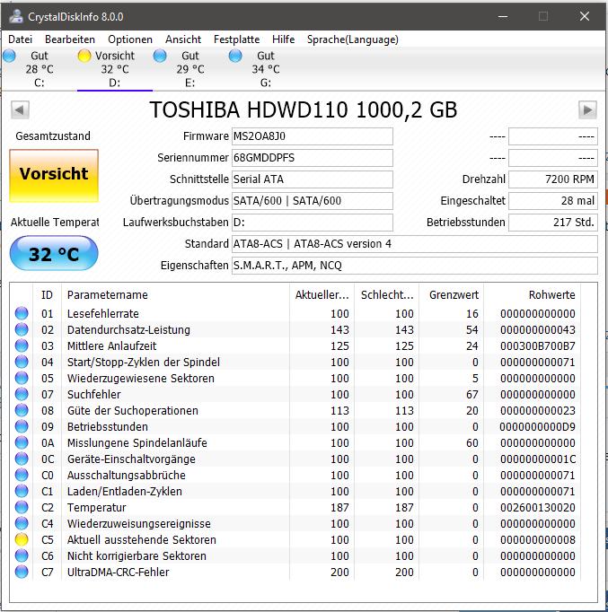Click status icon for UltraDMA-CRC-Fehler
608x612 pixels.
pyautogui.click(x=22, y=572)
